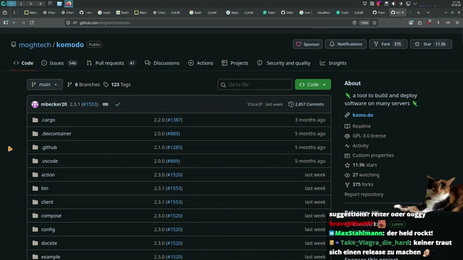Switch to the Actions tab
Viewport: 463px width, 260px height.
coord(201,63)
